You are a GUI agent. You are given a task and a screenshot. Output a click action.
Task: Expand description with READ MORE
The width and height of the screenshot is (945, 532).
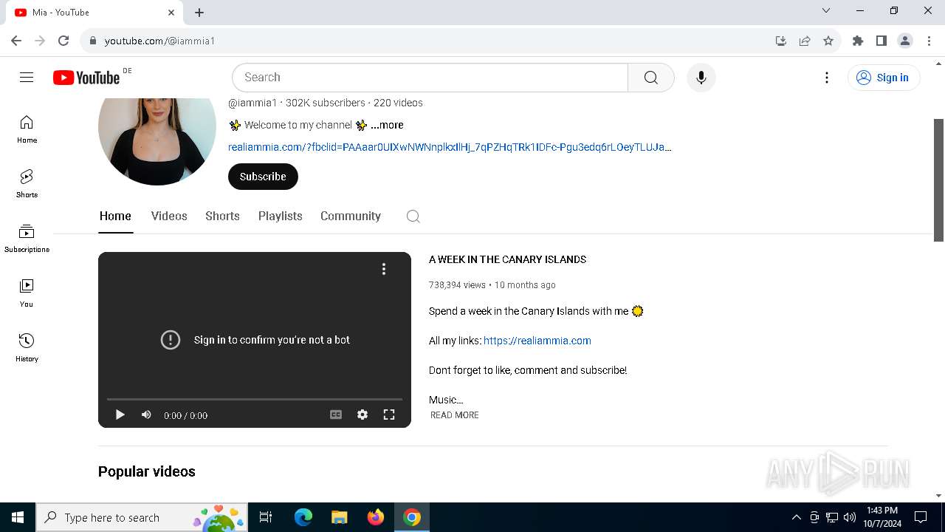point(455,415)
